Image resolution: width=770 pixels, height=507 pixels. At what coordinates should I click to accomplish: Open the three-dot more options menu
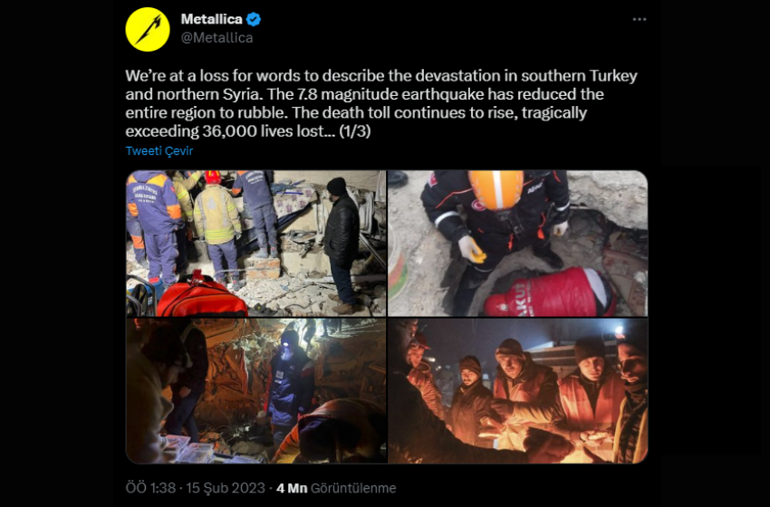(x=639, y=20)
